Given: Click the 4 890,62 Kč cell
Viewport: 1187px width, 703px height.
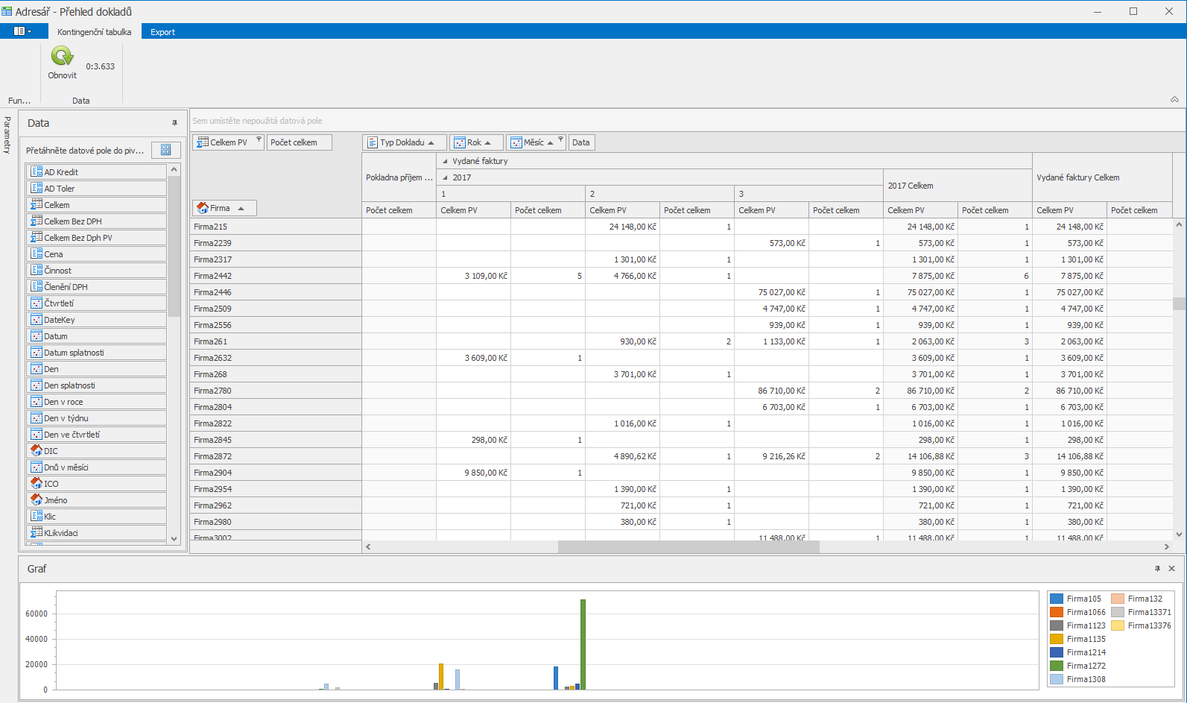Looking at the screenshot, I should point(622,456).
